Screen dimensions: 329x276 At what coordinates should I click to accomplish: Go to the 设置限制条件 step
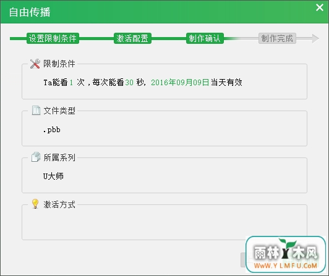(53, 38)
